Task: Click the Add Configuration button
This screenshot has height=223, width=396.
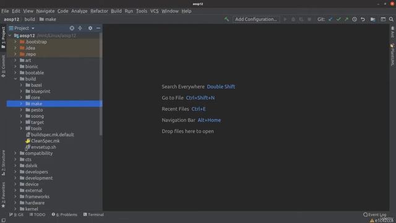Action: point(256,19)
